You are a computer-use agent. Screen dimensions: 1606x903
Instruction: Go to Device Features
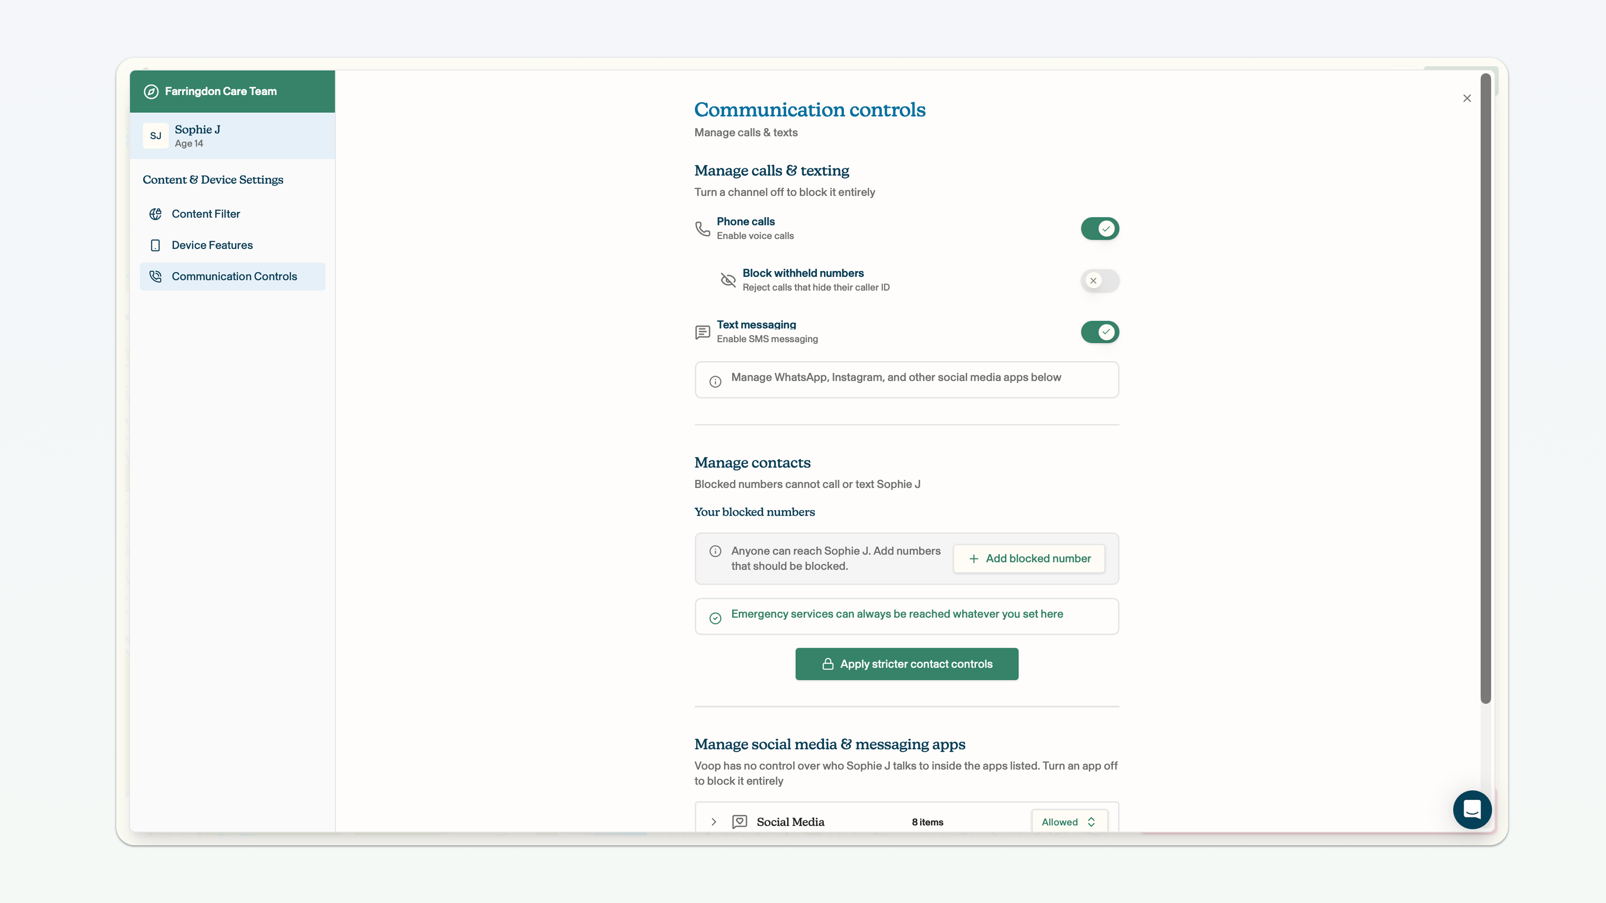click(233, 245)
